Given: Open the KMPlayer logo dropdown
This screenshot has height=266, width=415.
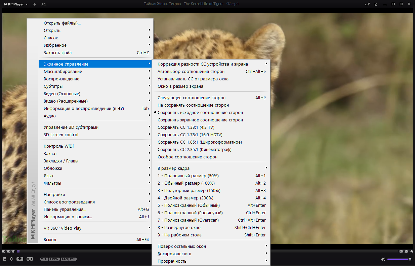Looking at the screenshot, I should [x=16, y=4].
